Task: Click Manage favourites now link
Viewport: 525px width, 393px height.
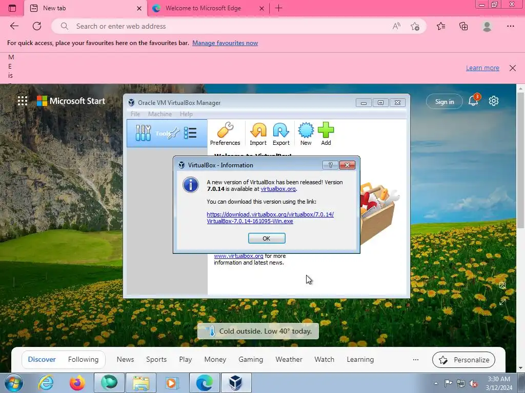Action: (225, 43)
